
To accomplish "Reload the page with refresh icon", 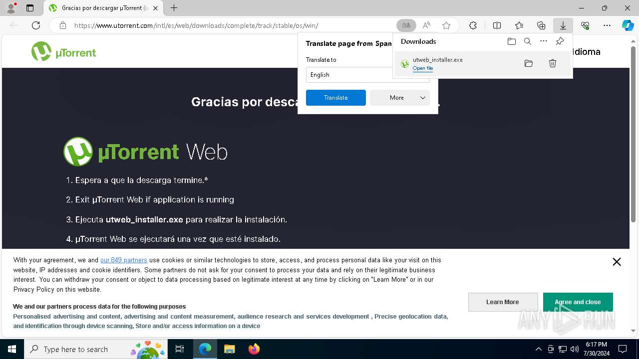I will tap(36, 25).
